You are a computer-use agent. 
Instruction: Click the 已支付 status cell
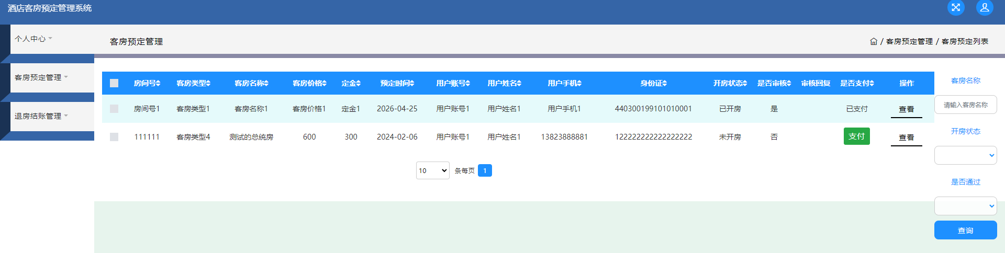point(857,109)
